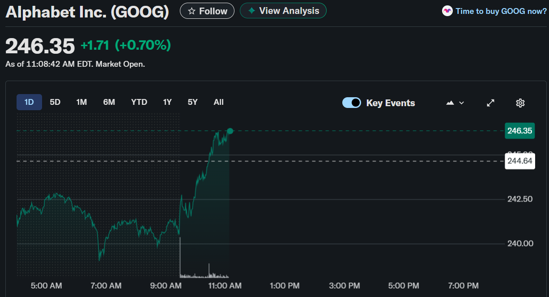The width and height of the screenshot is (549, 297).
Task: Switch to the 5D range tab
Action: pyautogui.click(x=55, y=102)
